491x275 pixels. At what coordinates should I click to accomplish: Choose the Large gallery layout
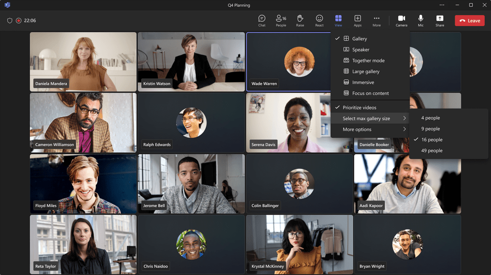click(366, 72)
